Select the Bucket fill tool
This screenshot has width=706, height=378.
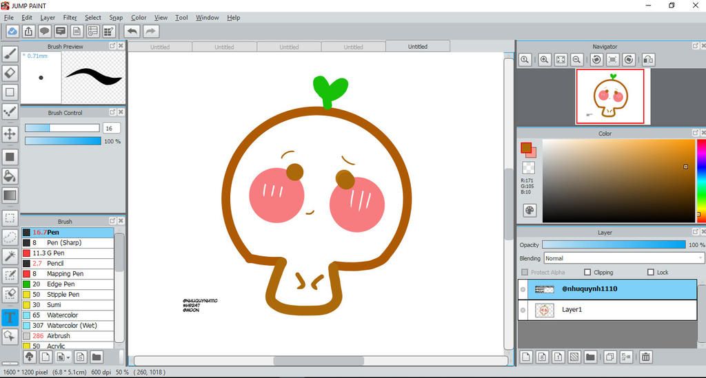tap(10, 176)
